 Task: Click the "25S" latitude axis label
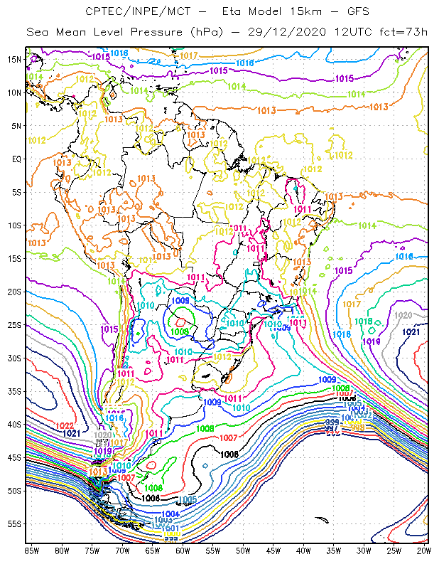[14, 325]
